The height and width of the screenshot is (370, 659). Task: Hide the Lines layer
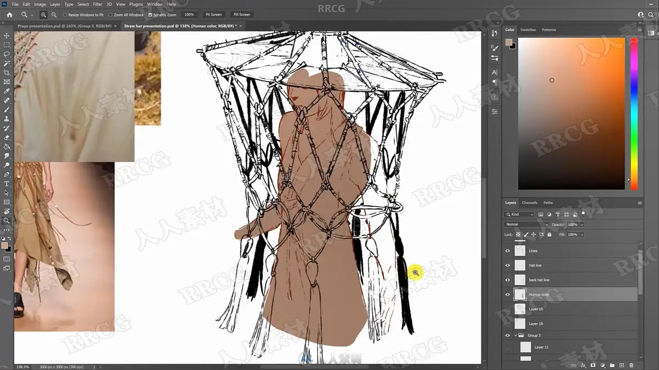point(507,251)
